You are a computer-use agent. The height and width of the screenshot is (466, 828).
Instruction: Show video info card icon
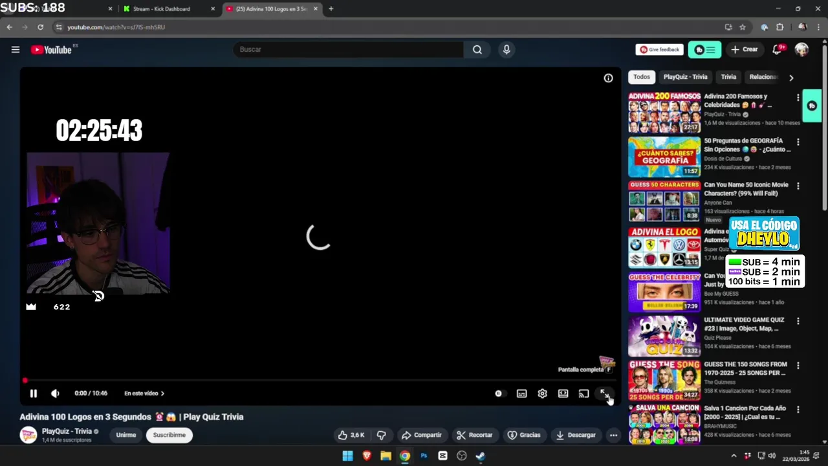pyautogui.click(x=608, y=78)
